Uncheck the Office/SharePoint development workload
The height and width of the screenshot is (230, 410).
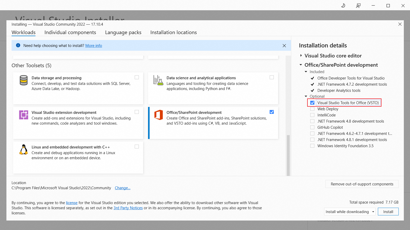(x=272, y=112)
